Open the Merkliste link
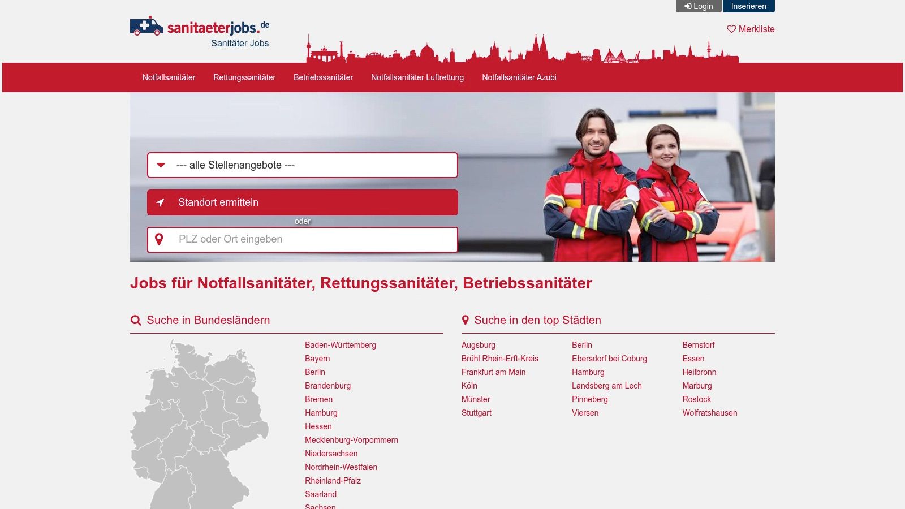This screenshot has width=905, height=509. point(751,29)
